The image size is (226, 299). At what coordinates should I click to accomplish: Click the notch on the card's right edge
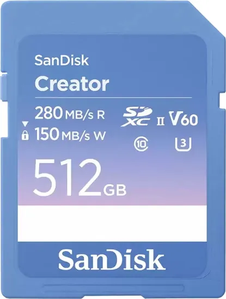223,101
